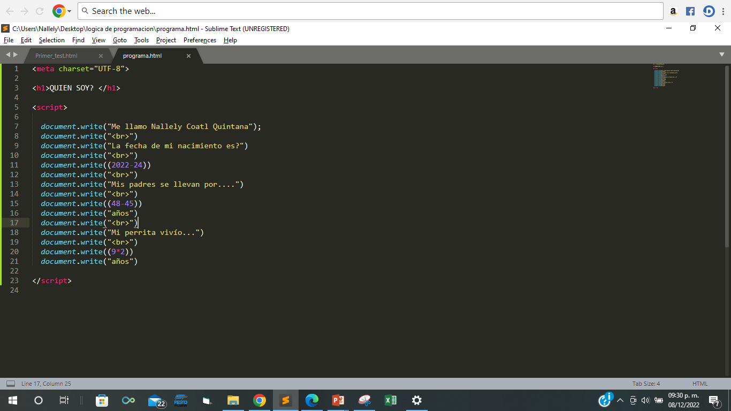This screenshot has width=731, height=411.
Task: Open the File menu
Action: [x=9, y=40]
